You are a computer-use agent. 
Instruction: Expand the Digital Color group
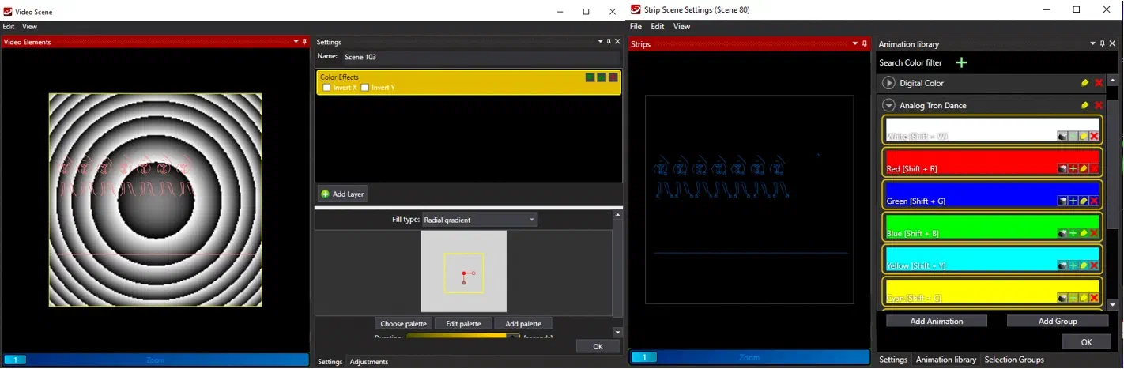[x=888, y=83]
